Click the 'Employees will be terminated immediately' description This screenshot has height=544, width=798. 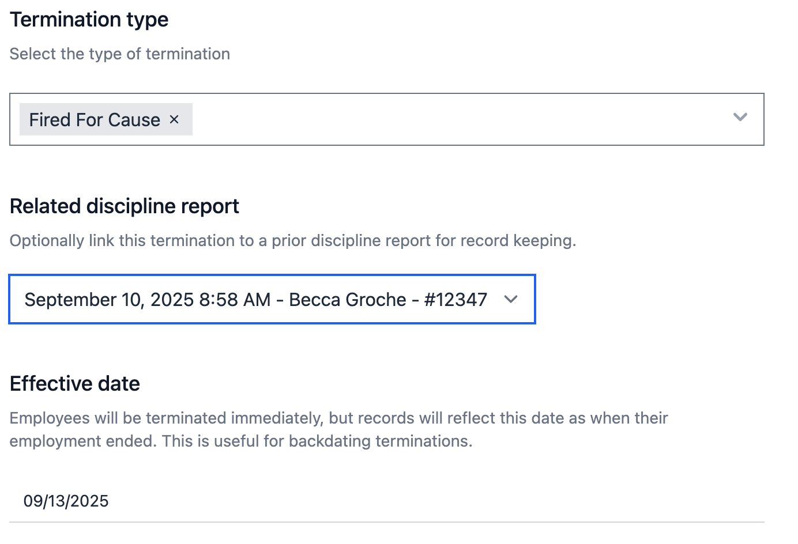[x=338, y=418]
